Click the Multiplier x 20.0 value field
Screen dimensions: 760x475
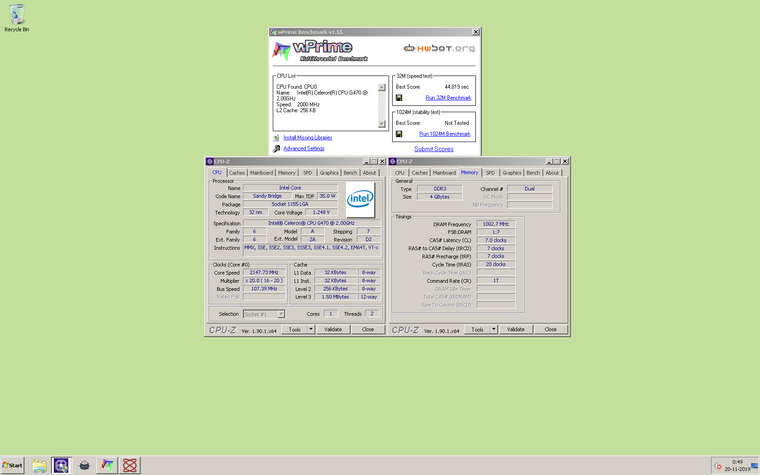(x=264, y=280)
